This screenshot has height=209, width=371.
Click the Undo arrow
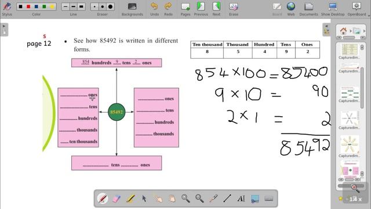pos(155,9)
